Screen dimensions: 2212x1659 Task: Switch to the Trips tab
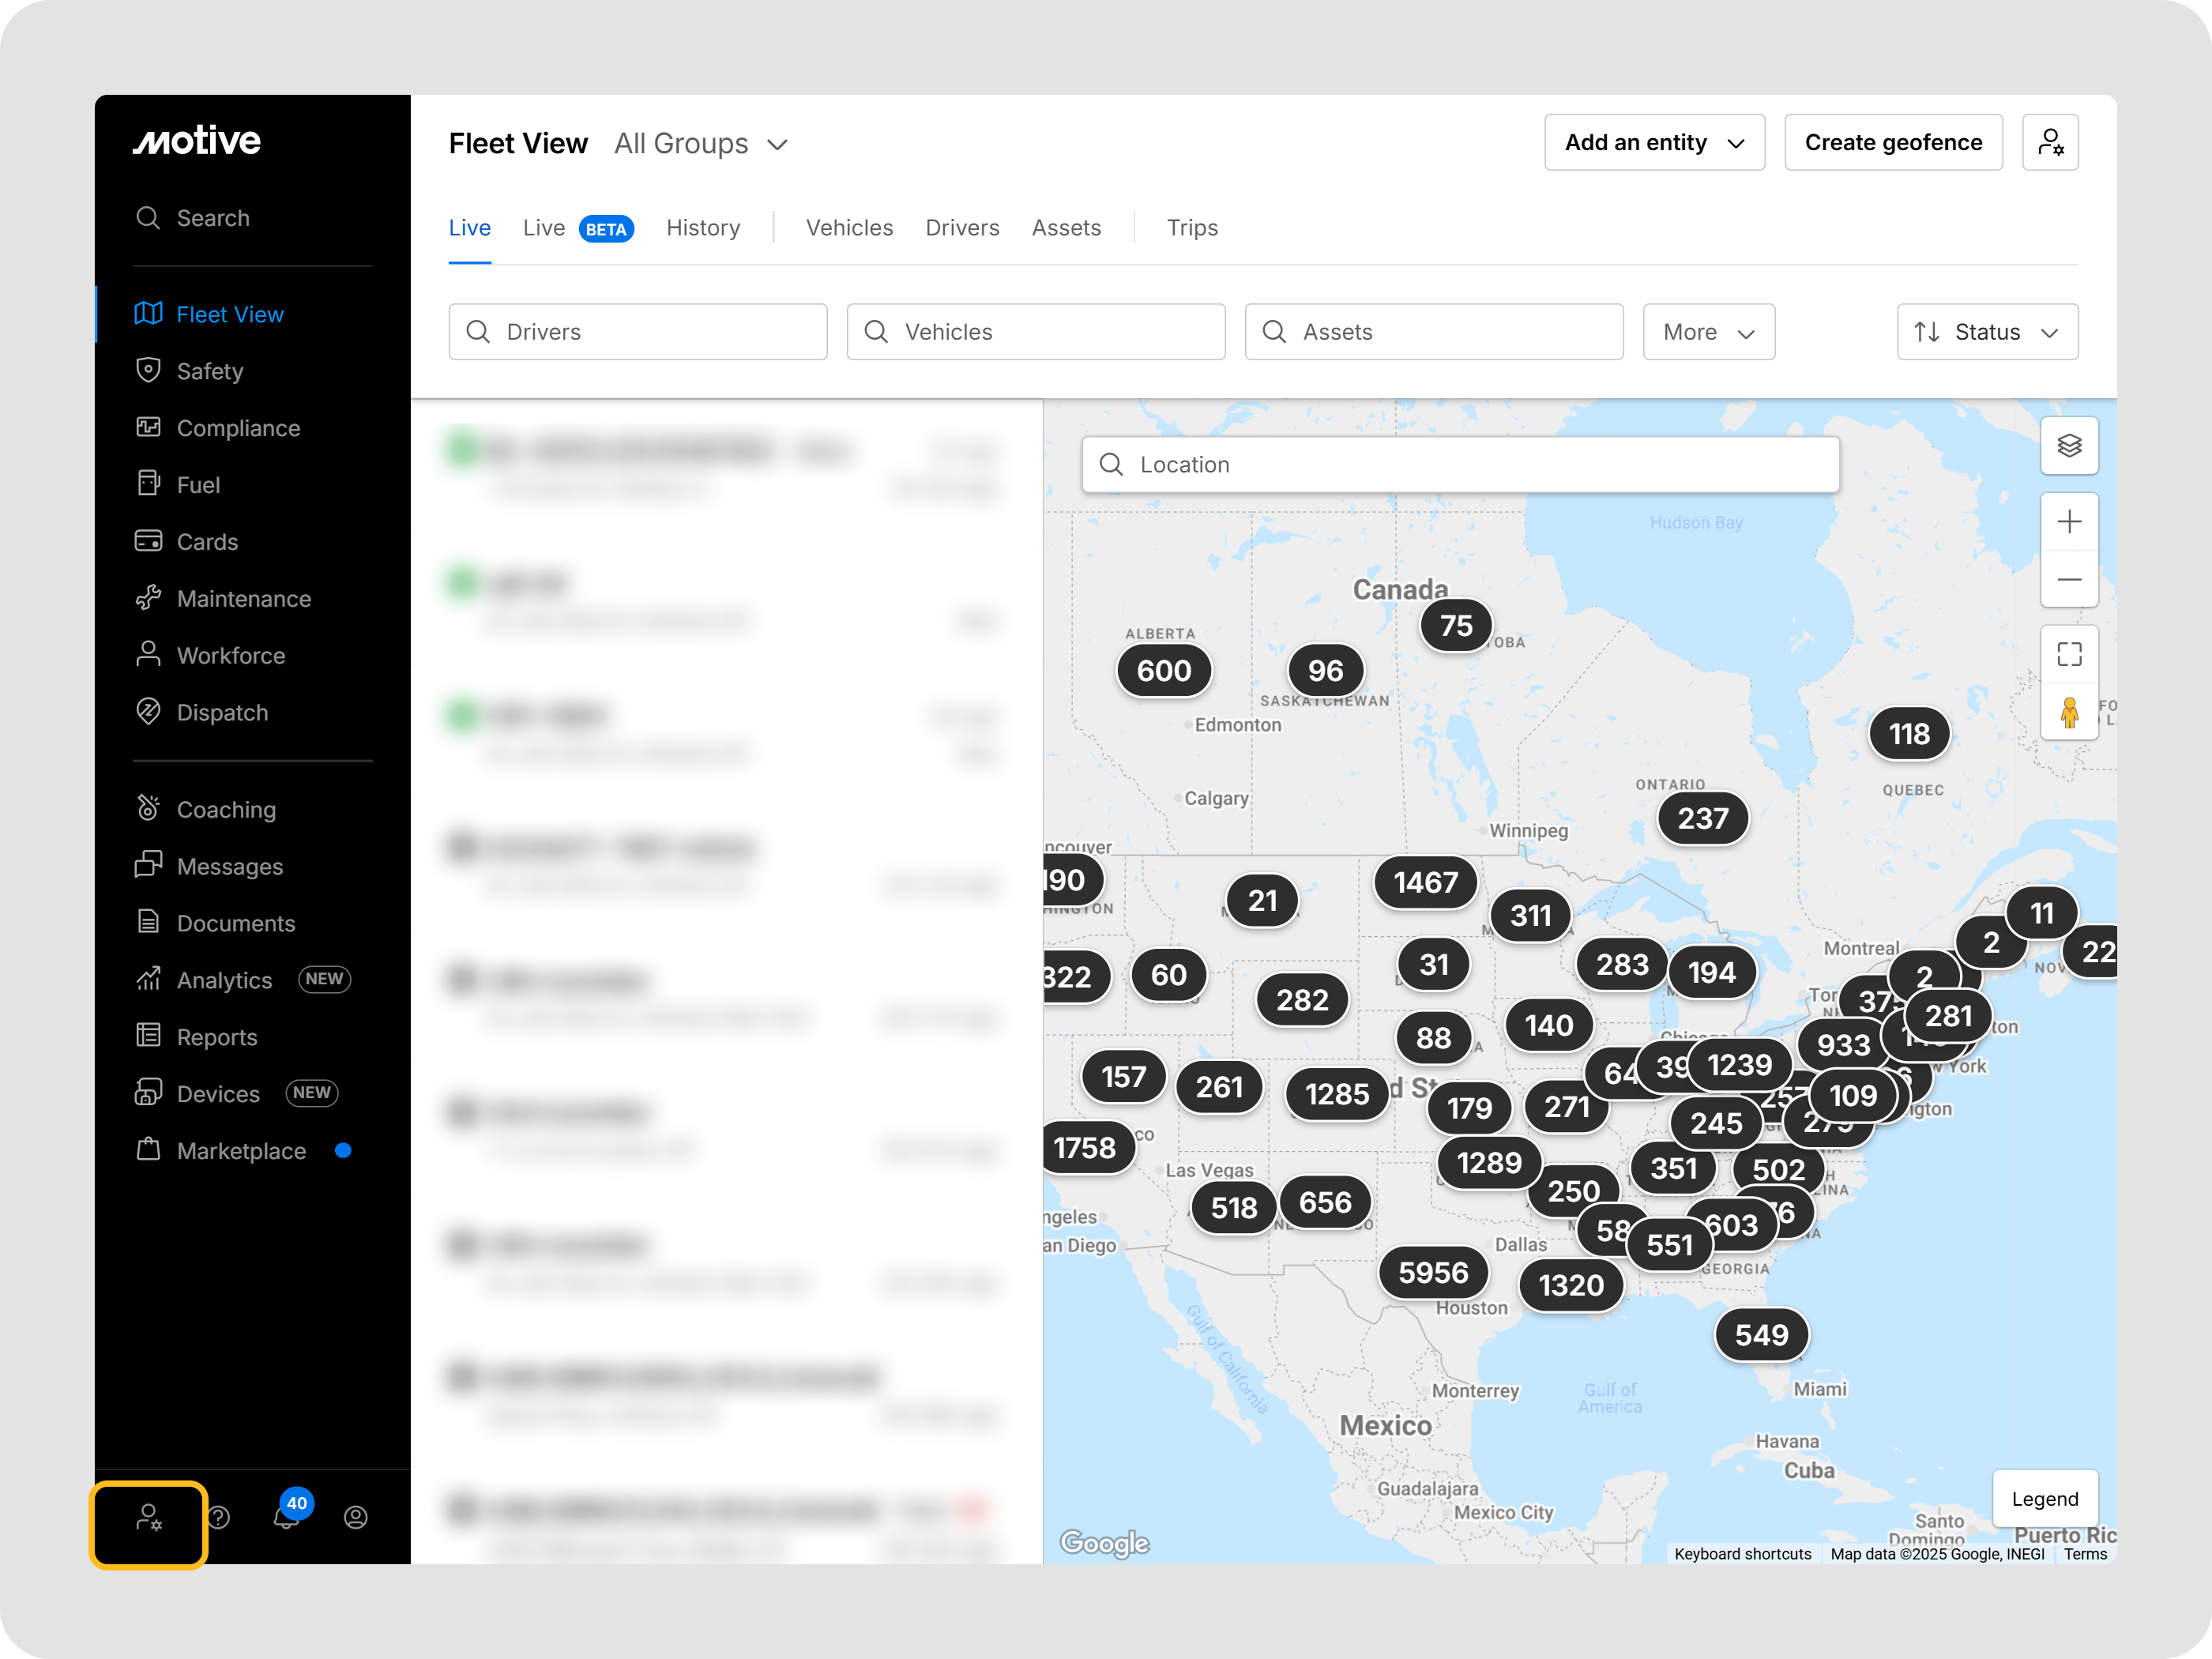coord(1191,228)
